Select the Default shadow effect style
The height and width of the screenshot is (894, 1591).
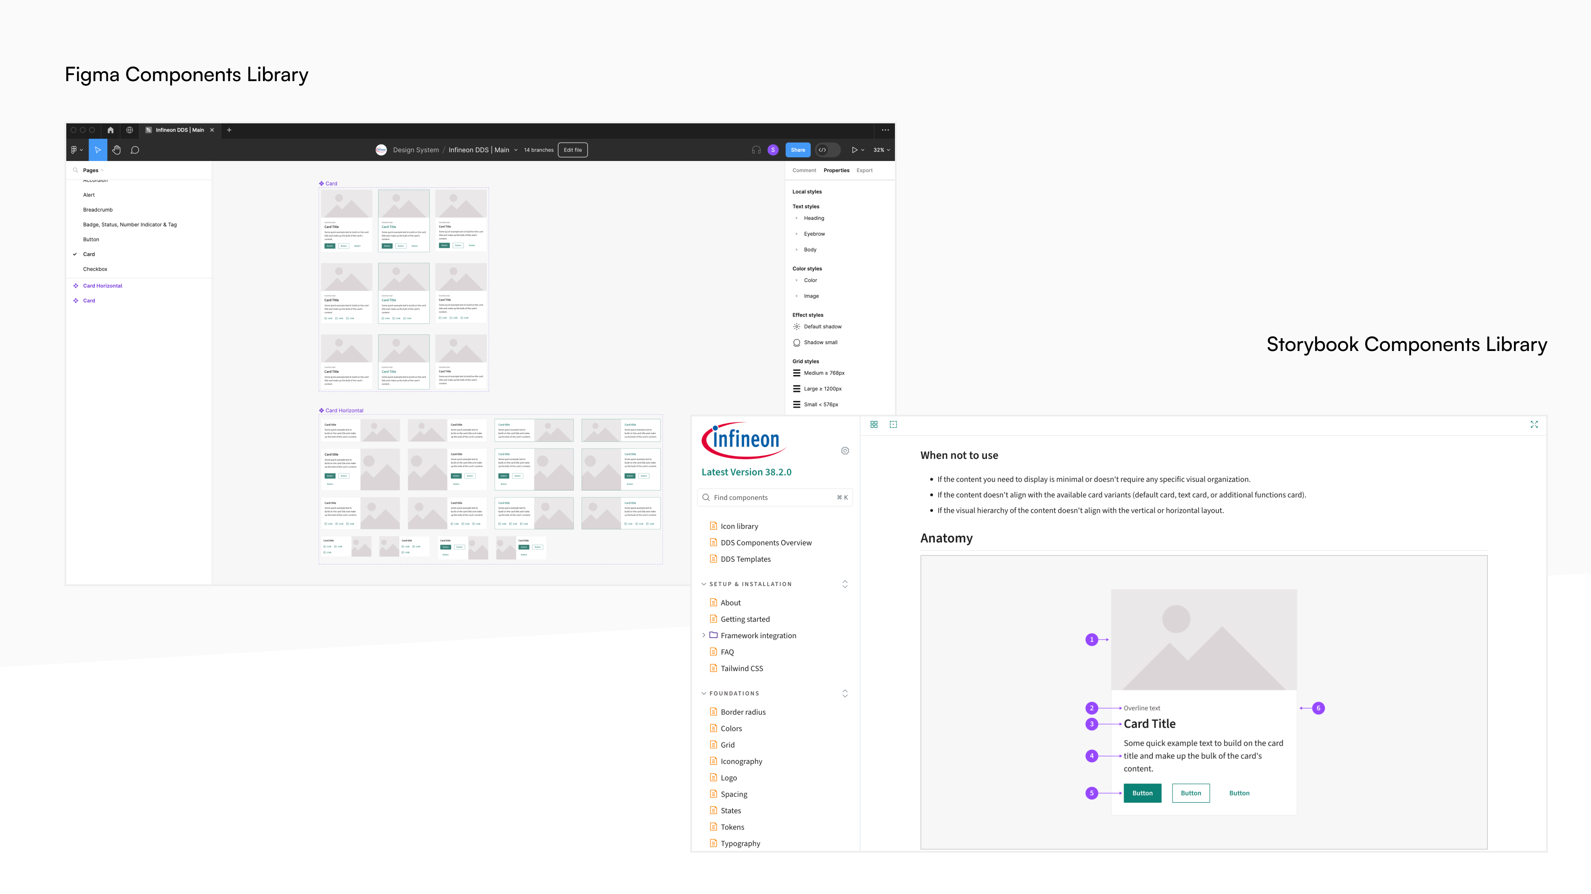822,327
